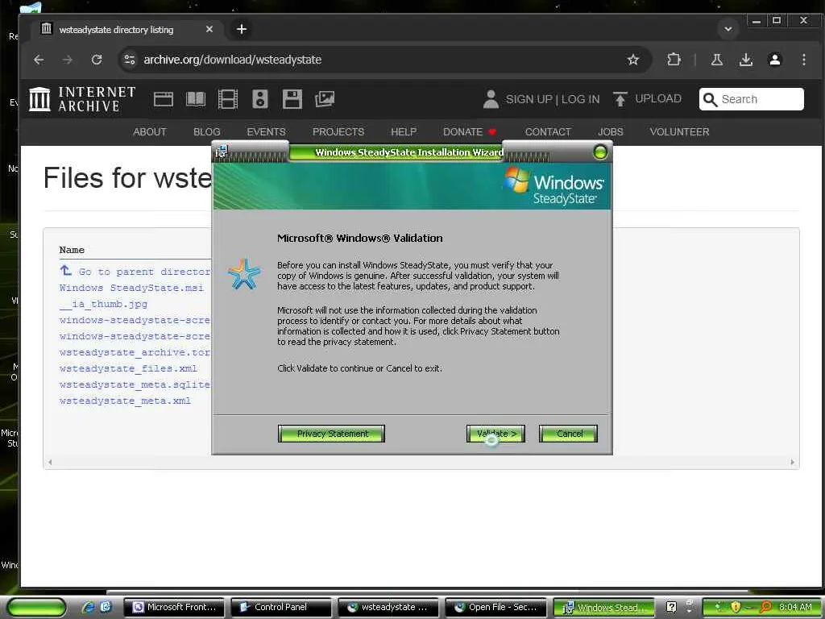Image resolution: width=825 pixels, height=619 pixels.
Task: Click the security shield tray icon
Action: click(735, 607)
